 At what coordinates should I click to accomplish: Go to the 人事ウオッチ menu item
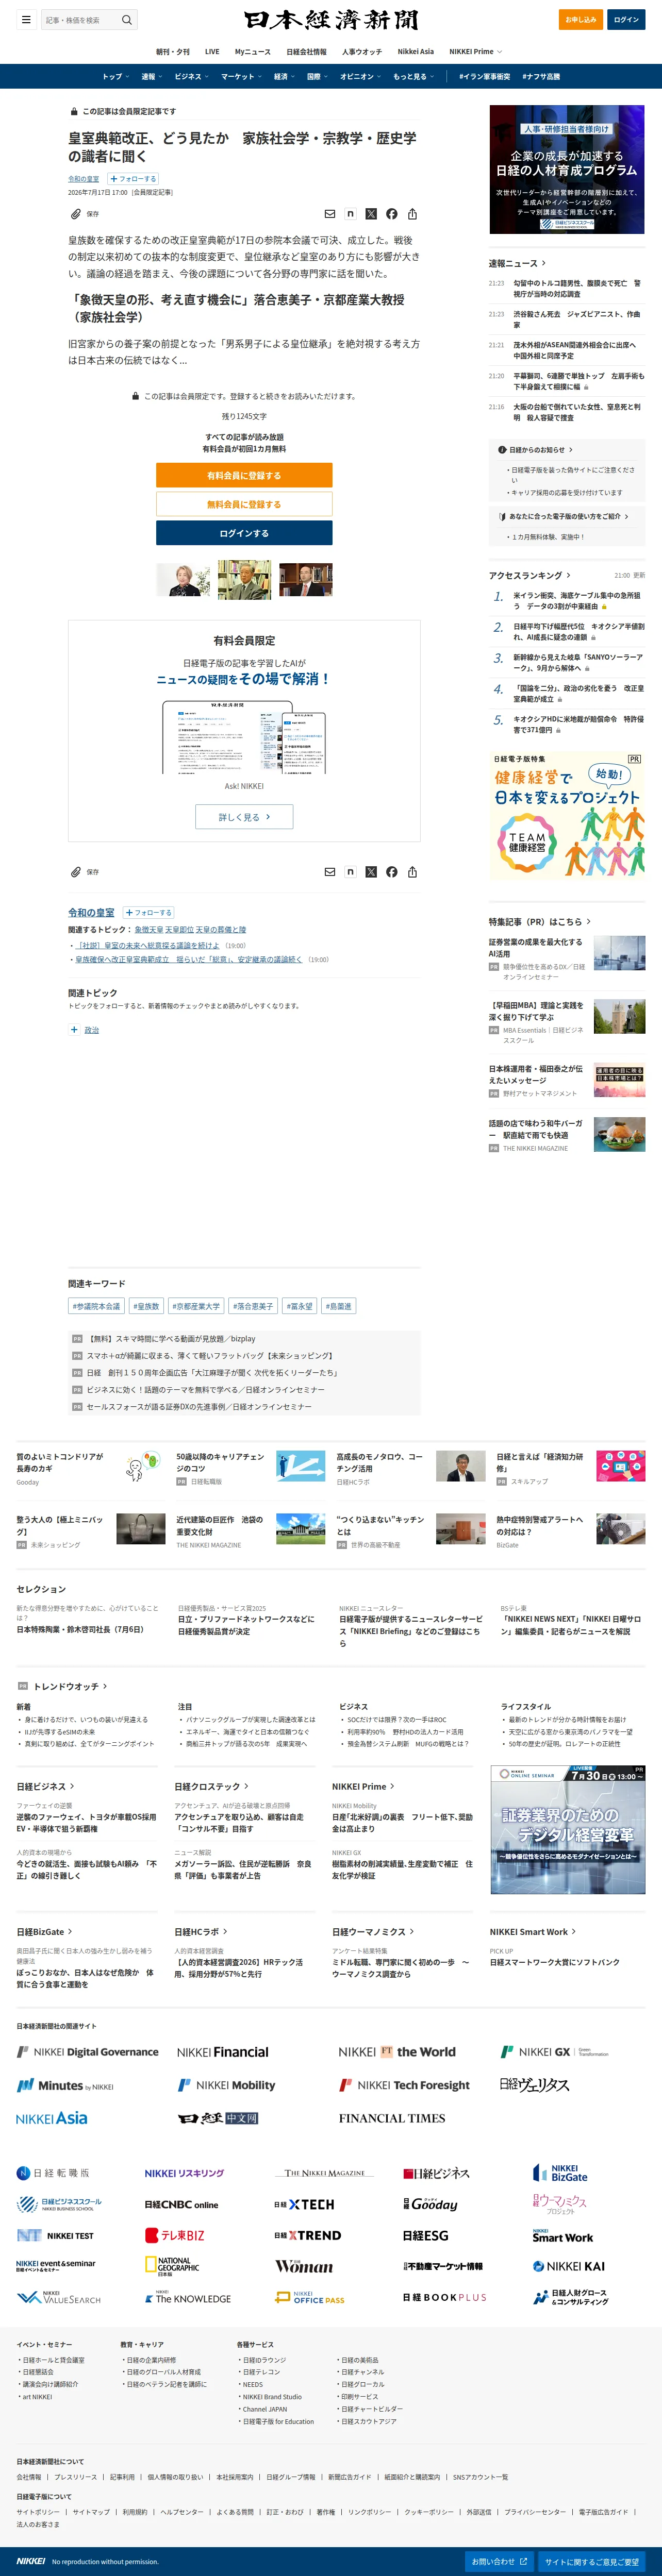click(x=362, y=52)
